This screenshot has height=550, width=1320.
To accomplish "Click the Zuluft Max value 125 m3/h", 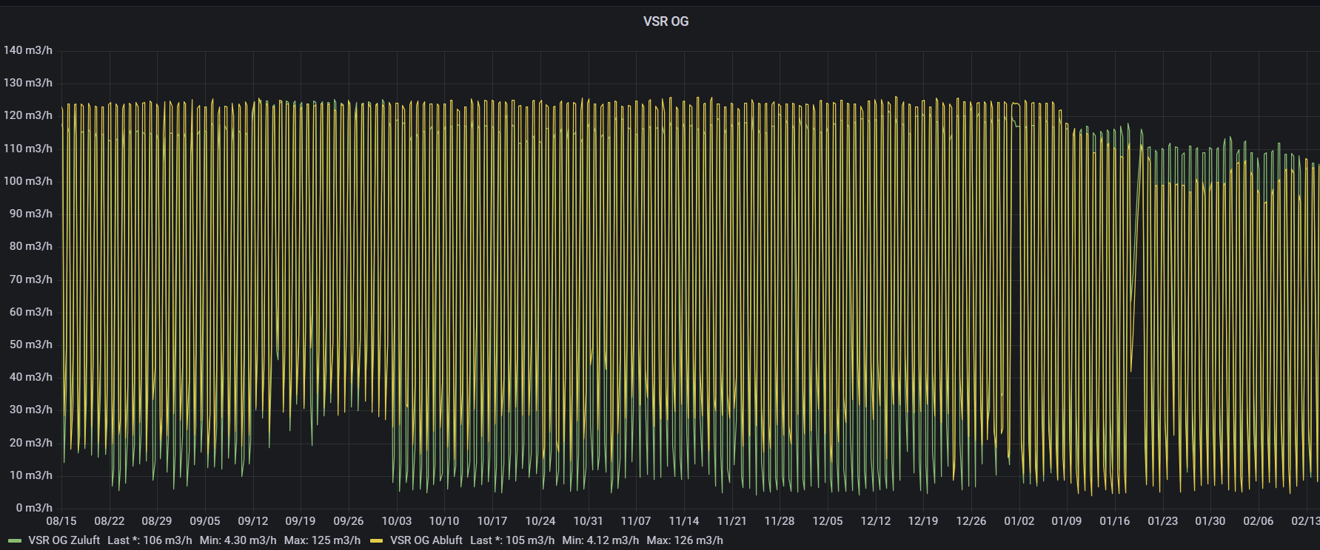I will [322, 540].
